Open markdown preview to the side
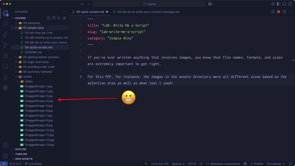Image resolution: width=295 pixels, height=166 pixels. pyautogui.click(x=273, y=12)
